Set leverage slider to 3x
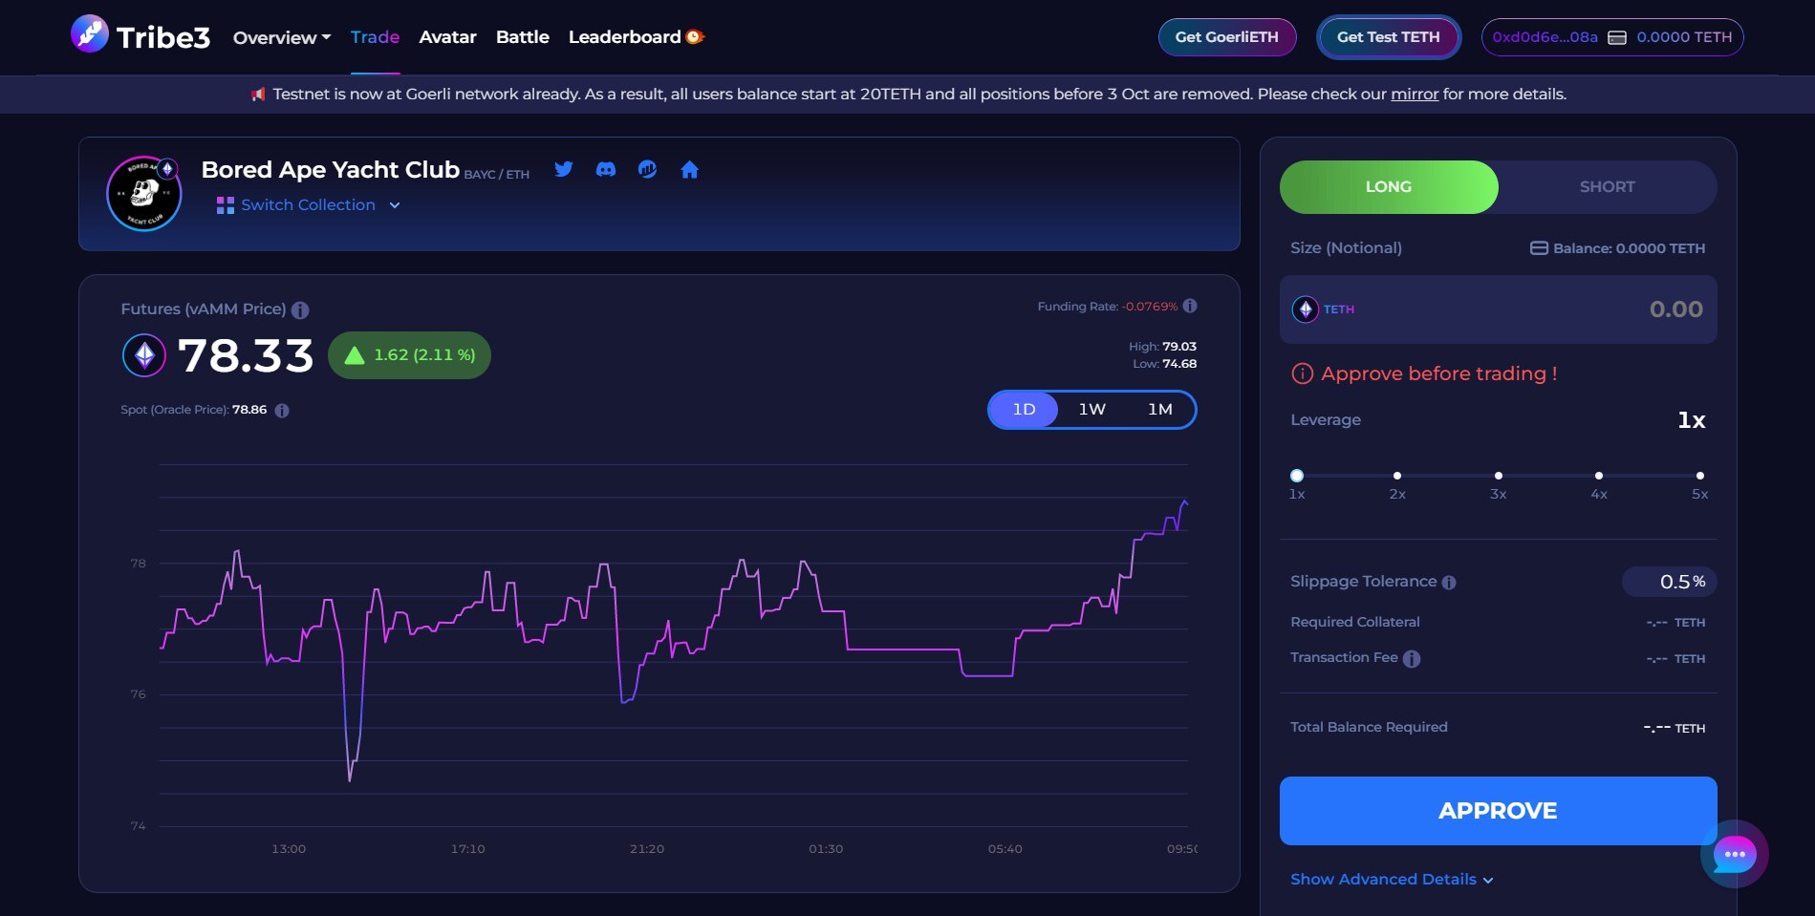Viewport: 1815px width, 916px height. (x=1498, y=476)
